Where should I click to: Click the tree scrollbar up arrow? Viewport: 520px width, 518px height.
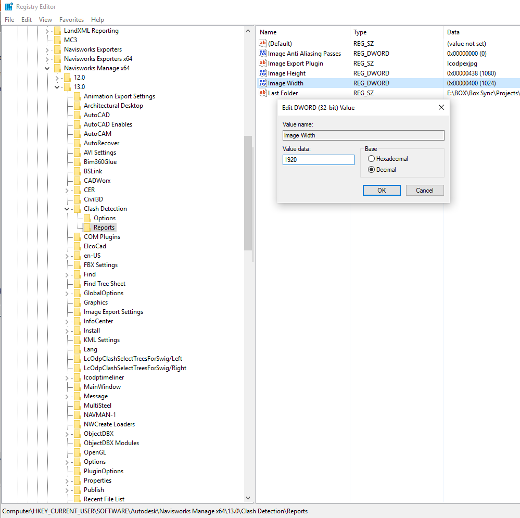tap(248, 31)
